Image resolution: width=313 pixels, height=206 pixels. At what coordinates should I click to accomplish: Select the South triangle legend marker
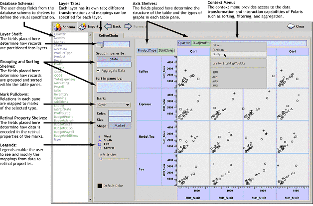click(x=100, y=140)
